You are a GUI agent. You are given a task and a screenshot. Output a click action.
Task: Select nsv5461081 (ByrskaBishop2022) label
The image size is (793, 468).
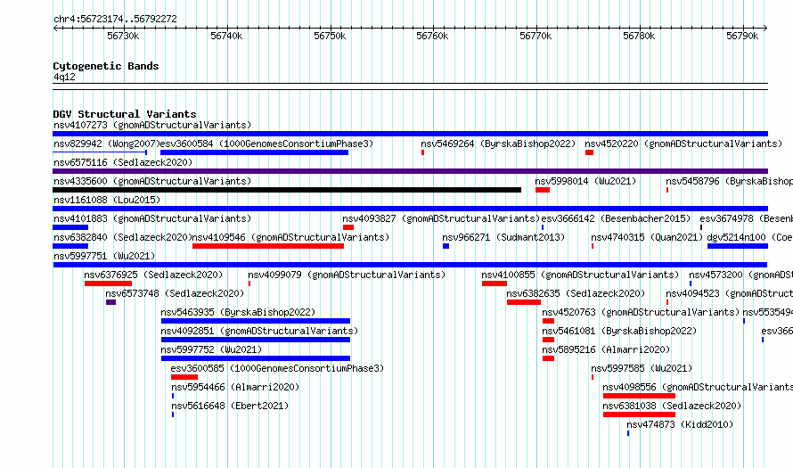[x=619, y=331]
